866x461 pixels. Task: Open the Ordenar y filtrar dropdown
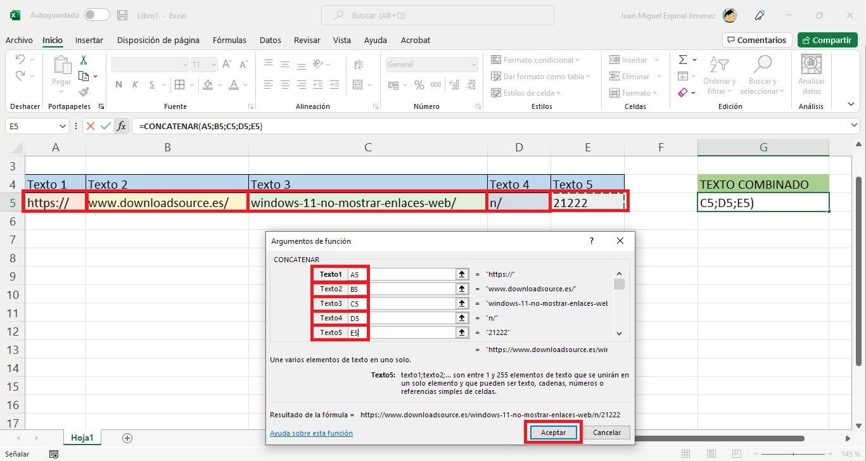719,75
